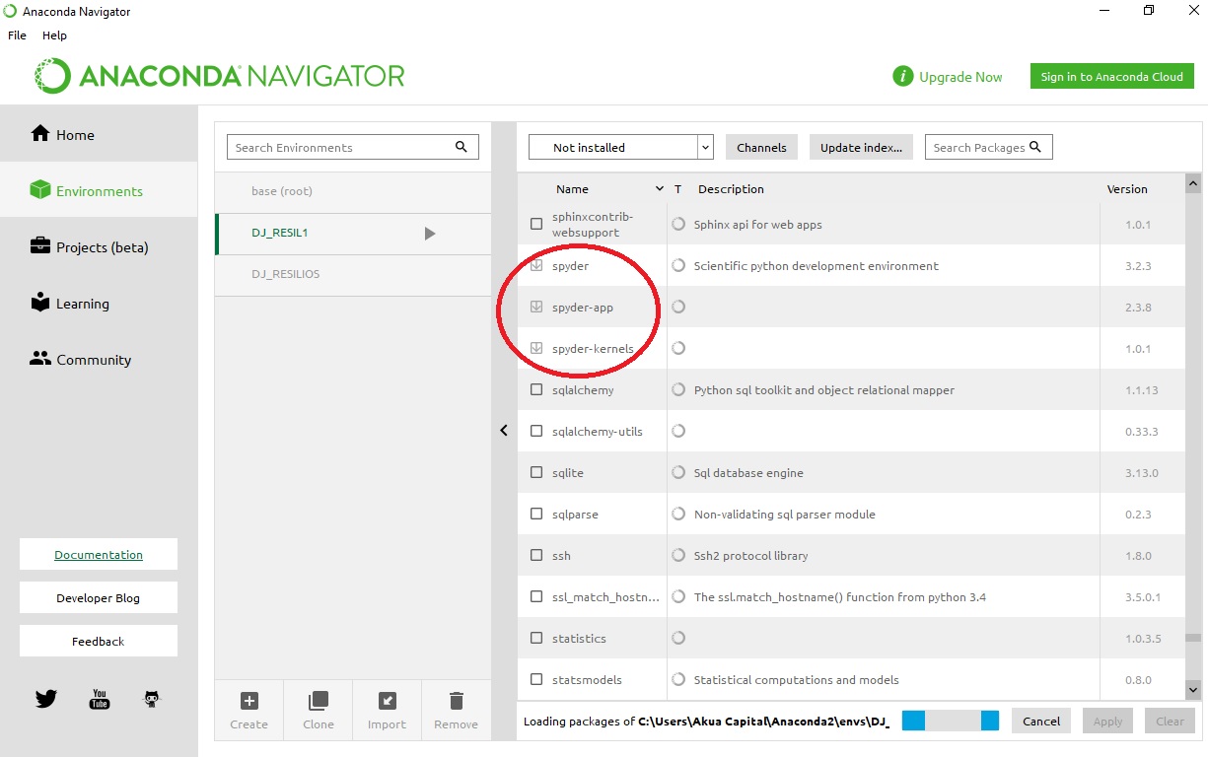Click the Upgrade Now link

point(960,77)
